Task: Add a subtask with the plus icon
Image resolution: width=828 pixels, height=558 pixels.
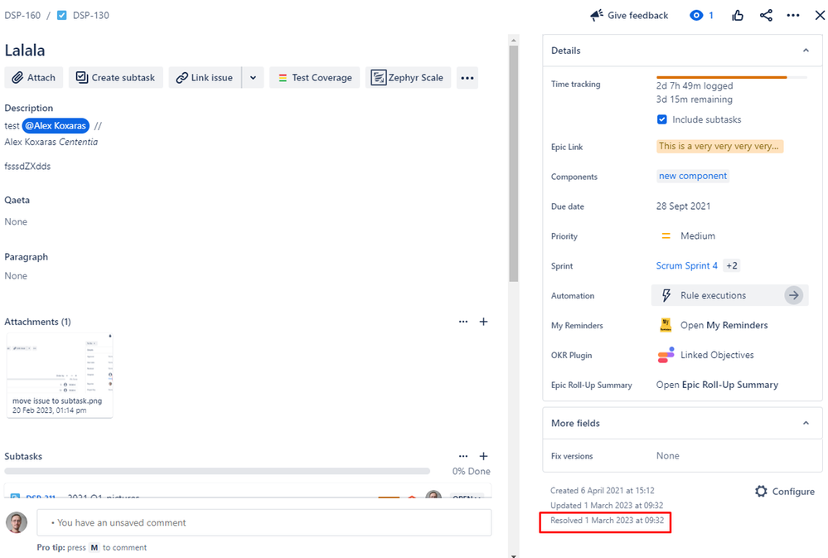Action: pyautogui.click(x=483, y=456)
